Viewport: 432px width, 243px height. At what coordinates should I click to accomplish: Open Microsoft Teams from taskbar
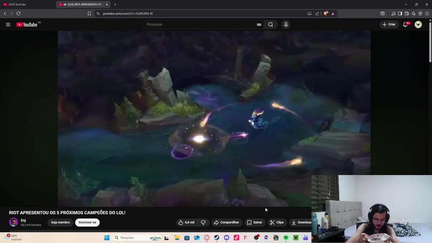[305, 238]
